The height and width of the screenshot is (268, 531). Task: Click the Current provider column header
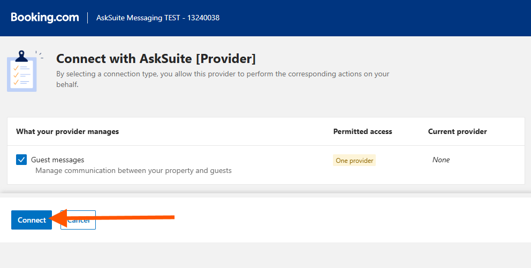457,131
